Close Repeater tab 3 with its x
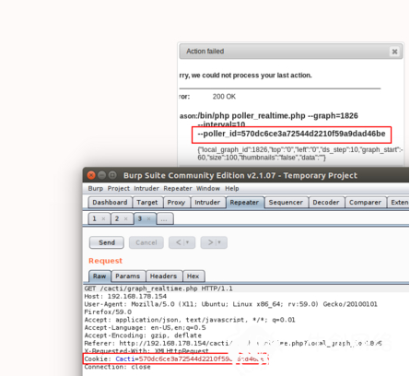This screenshot has height=376, width=410. (x=148, y=218)
